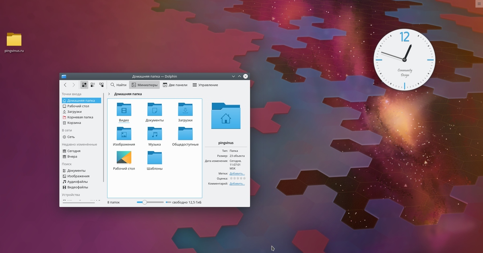Select Загрузки in the sidebar
Image resolution: width=483 pixels, height=253 pixels.
click(x=74, y=112)
